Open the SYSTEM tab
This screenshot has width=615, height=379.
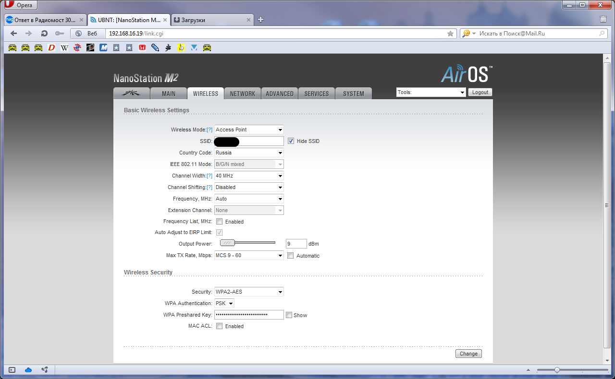pyautogui.click(x=354, y=94)
